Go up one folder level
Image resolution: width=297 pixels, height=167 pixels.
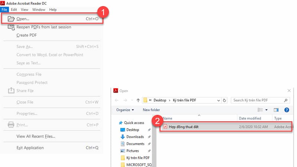(x=138, y=100)
